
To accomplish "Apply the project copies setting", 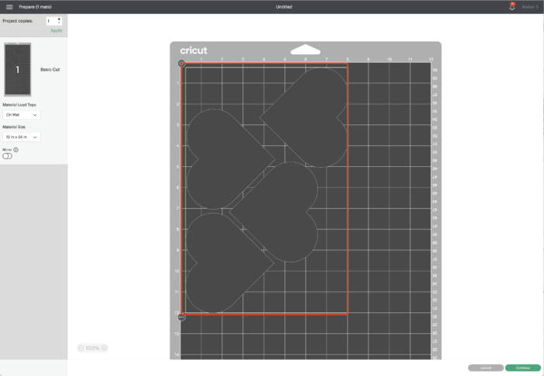I will point(56,31).
